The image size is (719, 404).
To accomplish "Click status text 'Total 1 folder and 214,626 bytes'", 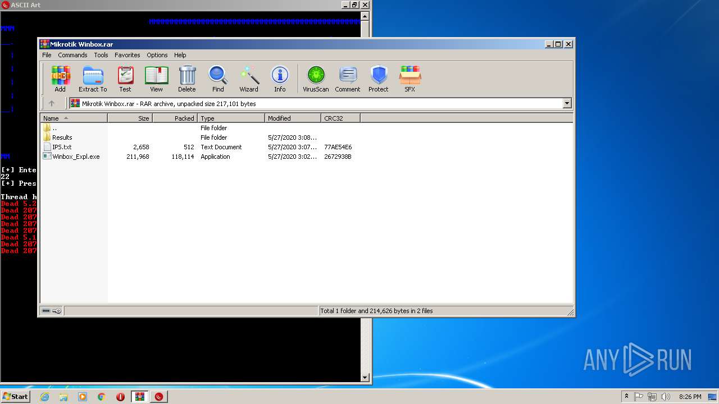I will pyautogui.click(x=376, y=311).
